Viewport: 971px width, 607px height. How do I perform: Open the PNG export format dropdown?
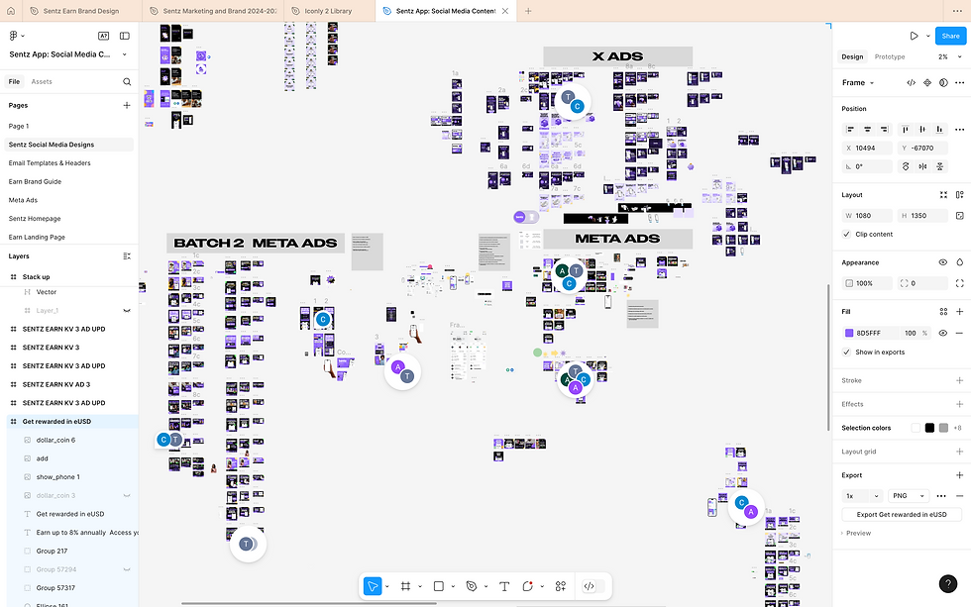[x=909, y=496]
